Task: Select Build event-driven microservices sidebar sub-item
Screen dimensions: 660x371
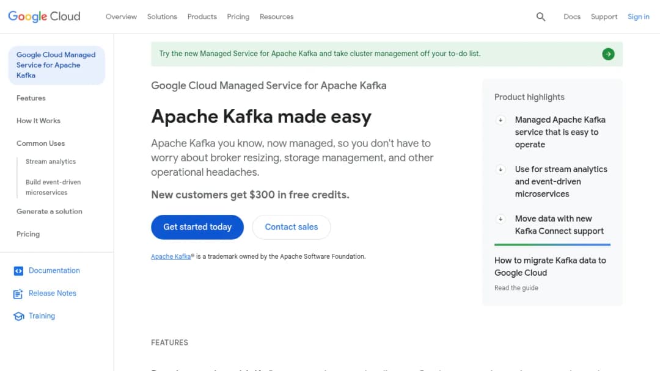Action: coord(53,187)
